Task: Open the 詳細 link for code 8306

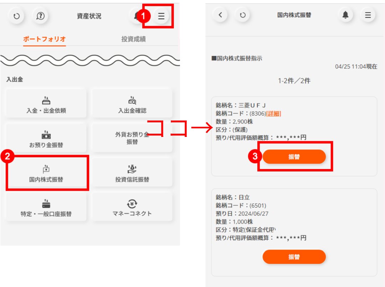Action: point(273,113)
